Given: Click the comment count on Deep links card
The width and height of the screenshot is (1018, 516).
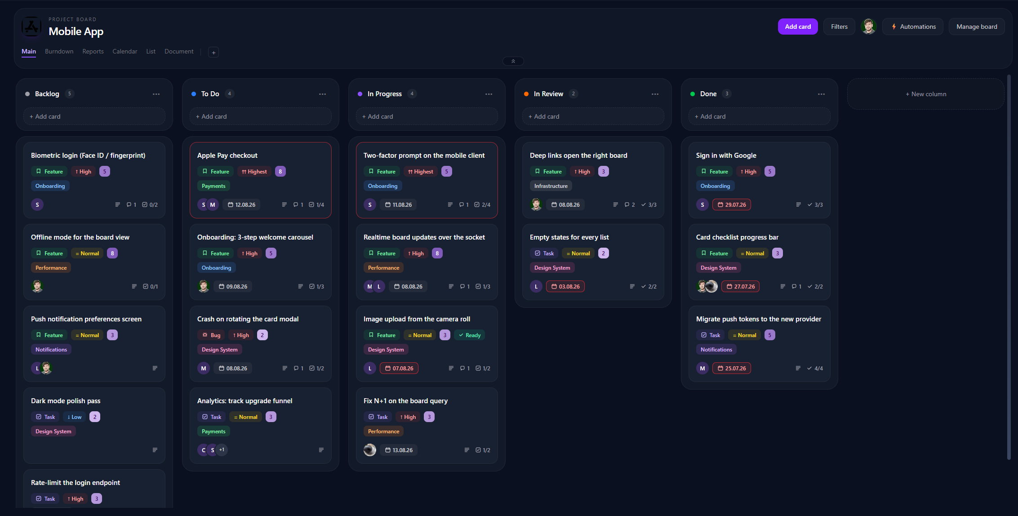Looking at the screenshot, I should [630, 205].
